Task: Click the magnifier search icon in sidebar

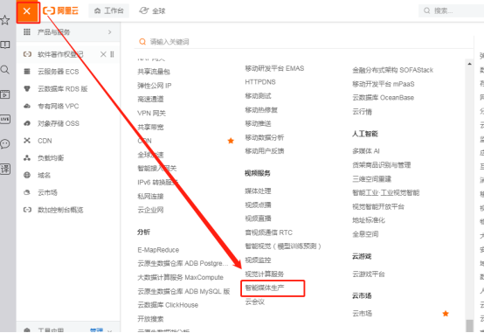Action: coord(5,70)
